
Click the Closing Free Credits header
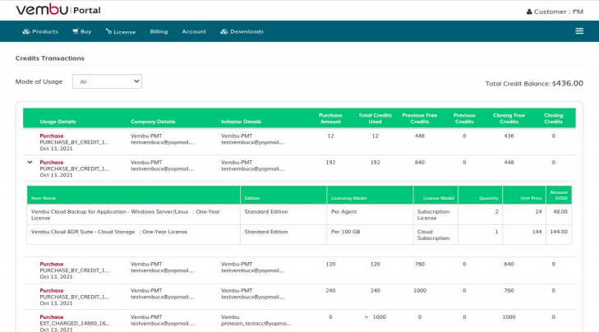(509, 118)
